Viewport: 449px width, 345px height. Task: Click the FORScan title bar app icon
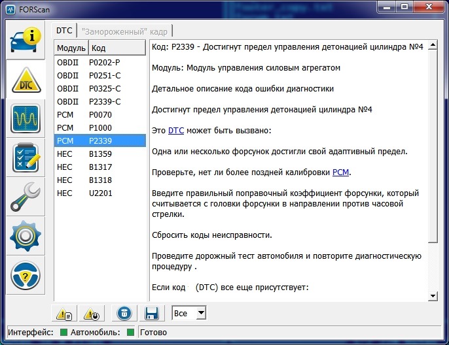[x=10, y=9]
